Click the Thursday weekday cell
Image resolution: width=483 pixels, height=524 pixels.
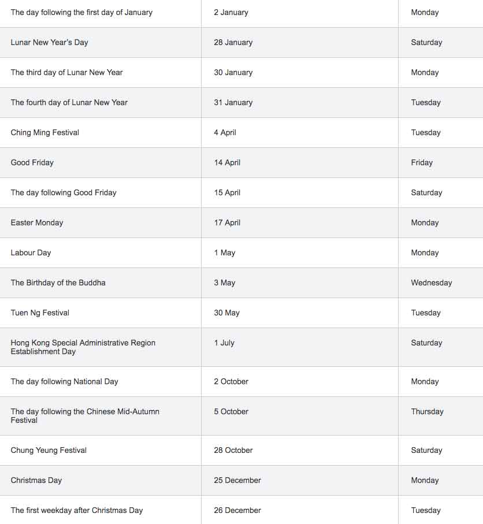428,411
